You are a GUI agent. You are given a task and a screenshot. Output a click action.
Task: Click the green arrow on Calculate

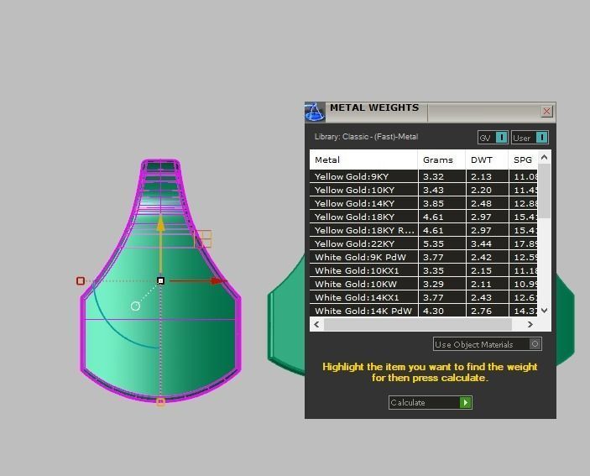(x=466, y=403)
